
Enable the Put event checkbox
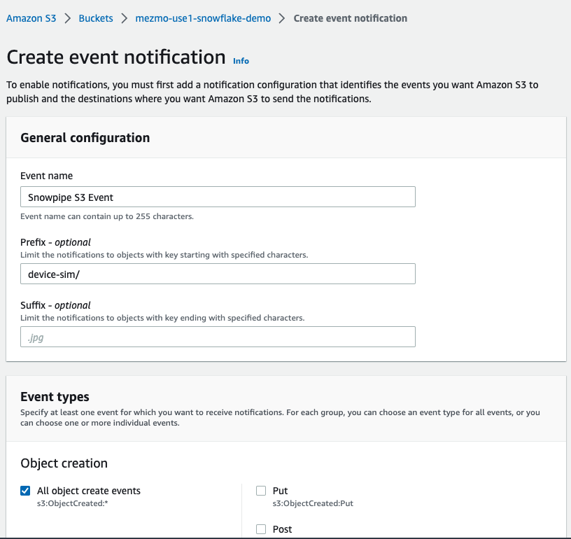coord(261,491)
